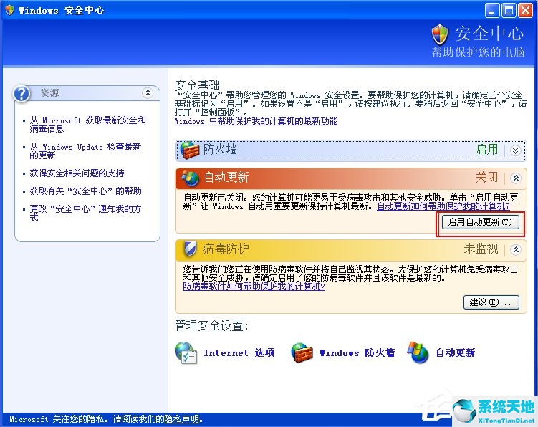Open the Windows 防火墙 brick wall icon

click(x=302, y=353)
